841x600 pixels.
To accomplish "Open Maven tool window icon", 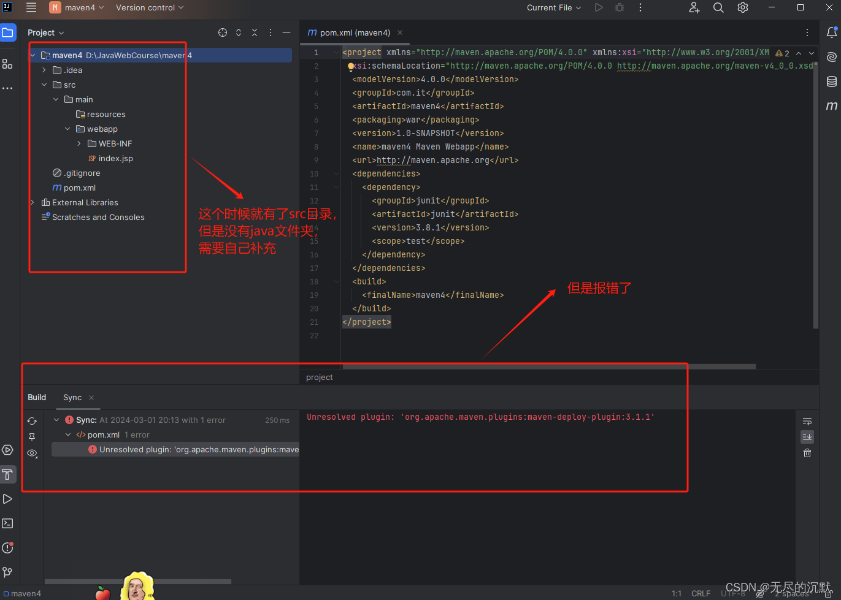I will pyautogui.click(x=832, y=106).
